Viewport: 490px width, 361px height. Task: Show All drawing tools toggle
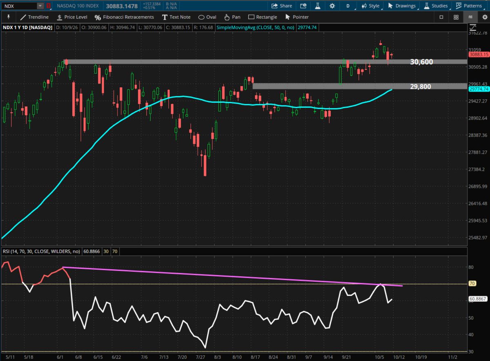coord(470,17)
